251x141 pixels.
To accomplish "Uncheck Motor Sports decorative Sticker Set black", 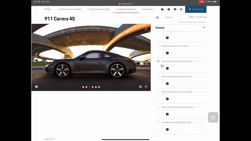I will (158, 61).
